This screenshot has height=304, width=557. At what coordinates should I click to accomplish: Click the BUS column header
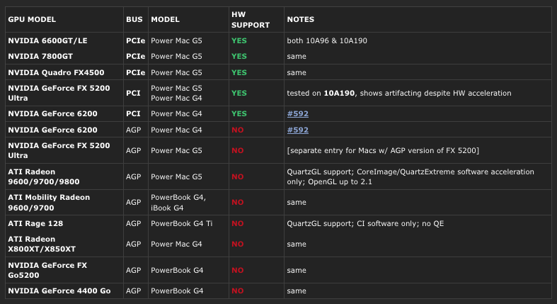click(x=134, y=20)
